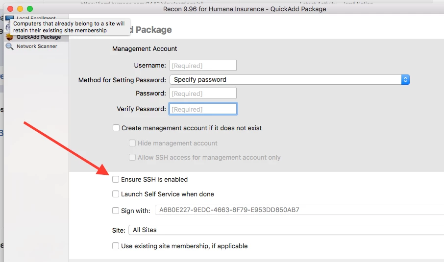
Task: Tick the Sign with checkbox
Action: (116, 211)
